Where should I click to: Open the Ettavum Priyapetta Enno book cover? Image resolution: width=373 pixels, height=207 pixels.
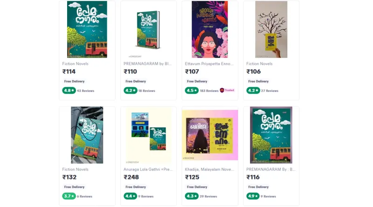point(210,29)
